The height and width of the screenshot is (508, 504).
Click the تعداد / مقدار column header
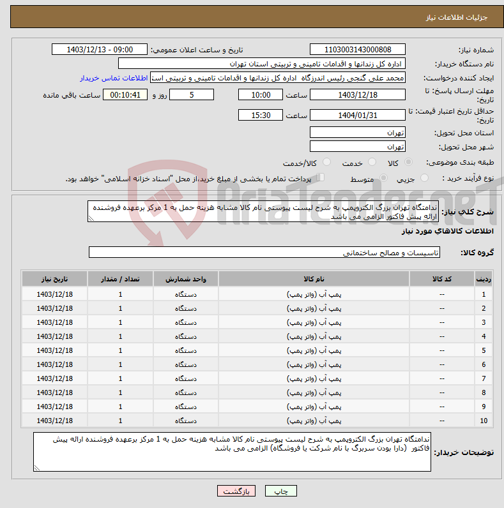(120, 279)
